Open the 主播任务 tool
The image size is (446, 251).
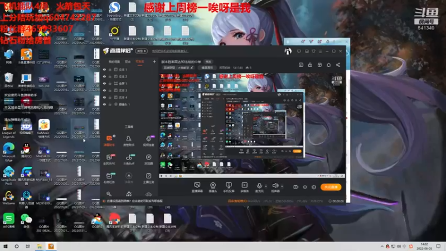[x=148, y=178]
